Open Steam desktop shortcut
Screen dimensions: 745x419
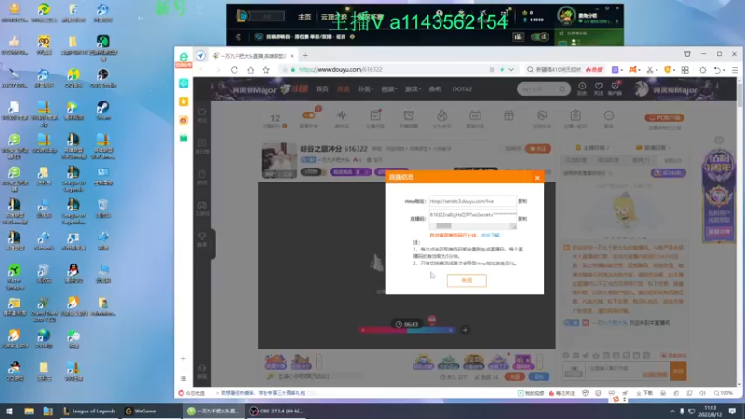pyautogui.click(x=102, y=110)
